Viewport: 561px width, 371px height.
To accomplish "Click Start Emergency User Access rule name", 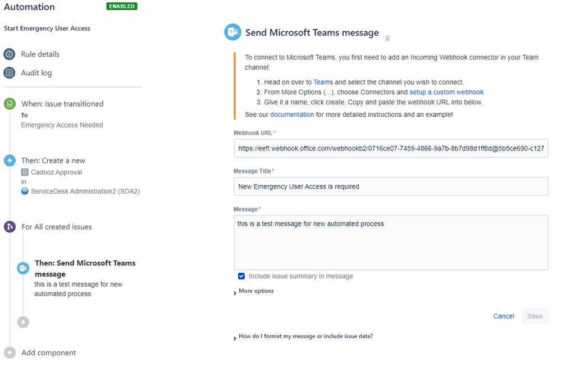I will pos(47,28).
